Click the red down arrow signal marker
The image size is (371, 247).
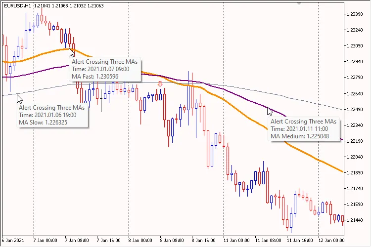[x=160, y=84]
